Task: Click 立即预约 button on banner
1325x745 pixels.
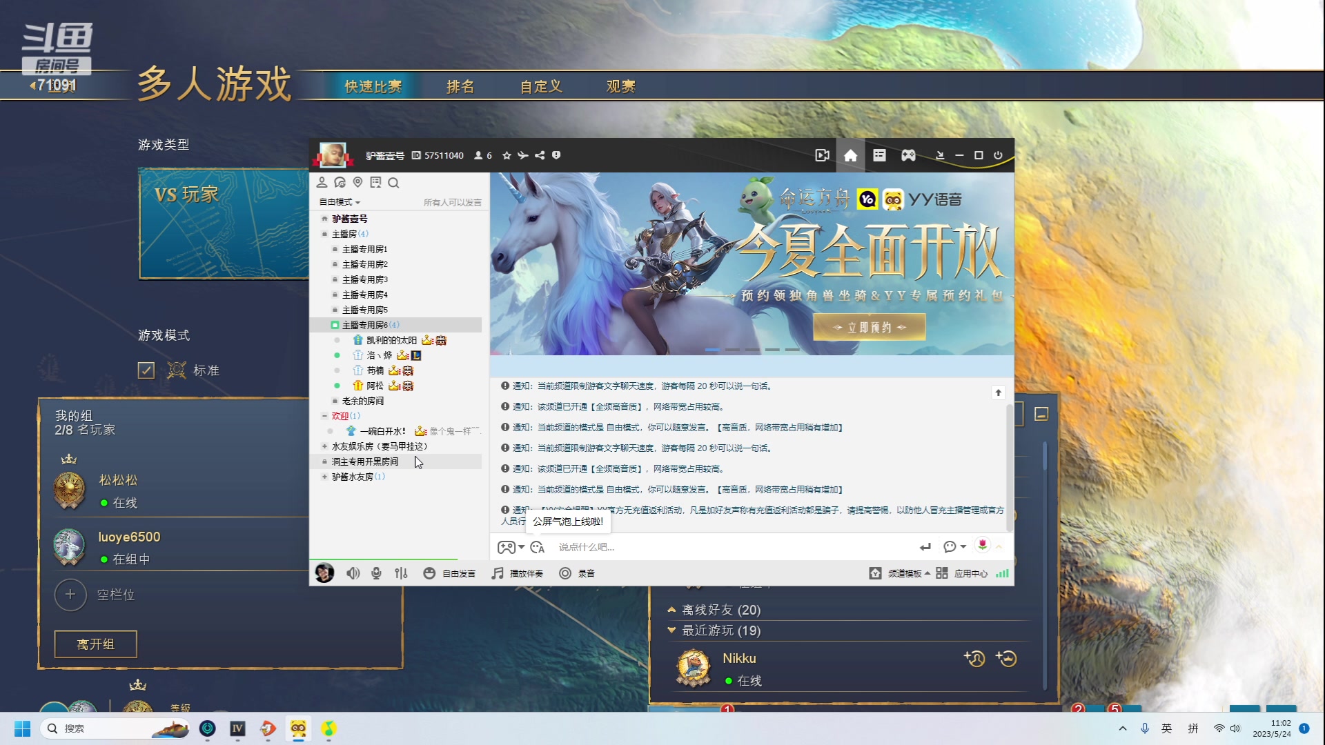Action: (x=869, y=328)
